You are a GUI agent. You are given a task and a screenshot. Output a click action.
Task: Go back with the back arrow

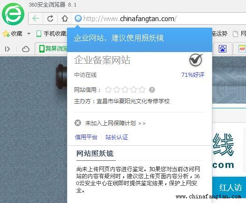pyautogui.click(x=36, y=19)
